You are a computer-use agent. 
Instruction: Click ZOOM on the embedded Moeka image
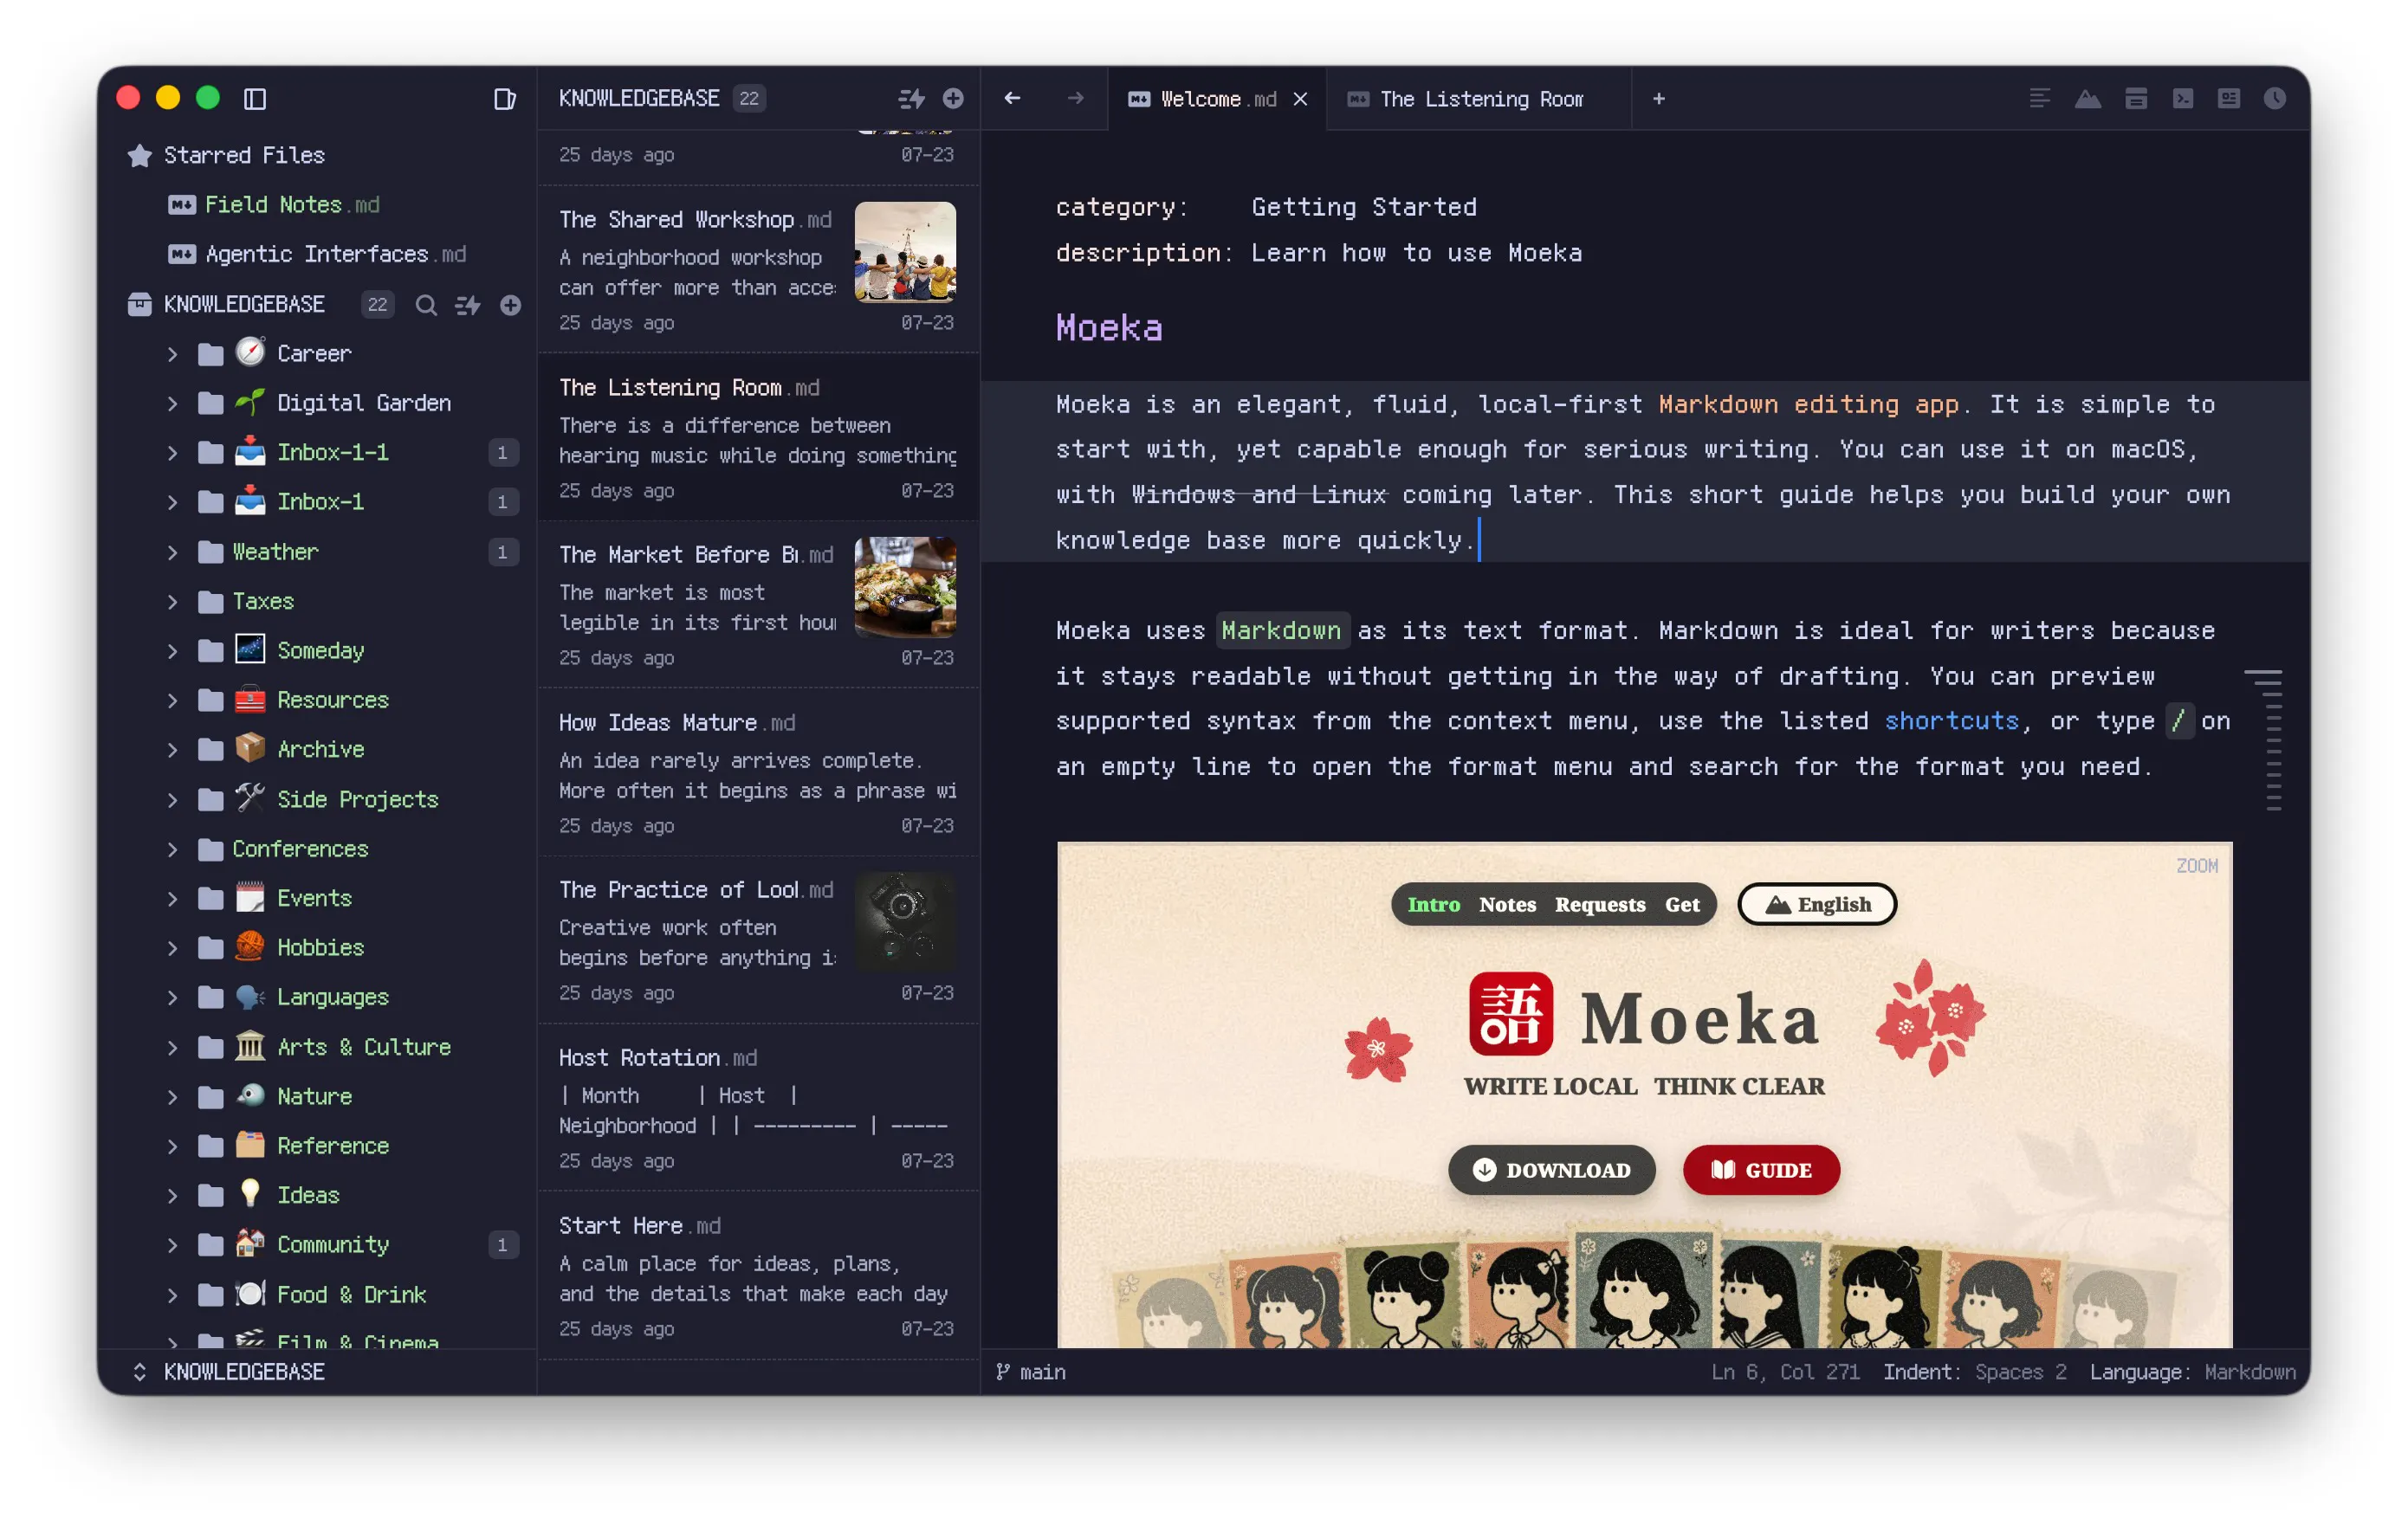[2197, 866]
